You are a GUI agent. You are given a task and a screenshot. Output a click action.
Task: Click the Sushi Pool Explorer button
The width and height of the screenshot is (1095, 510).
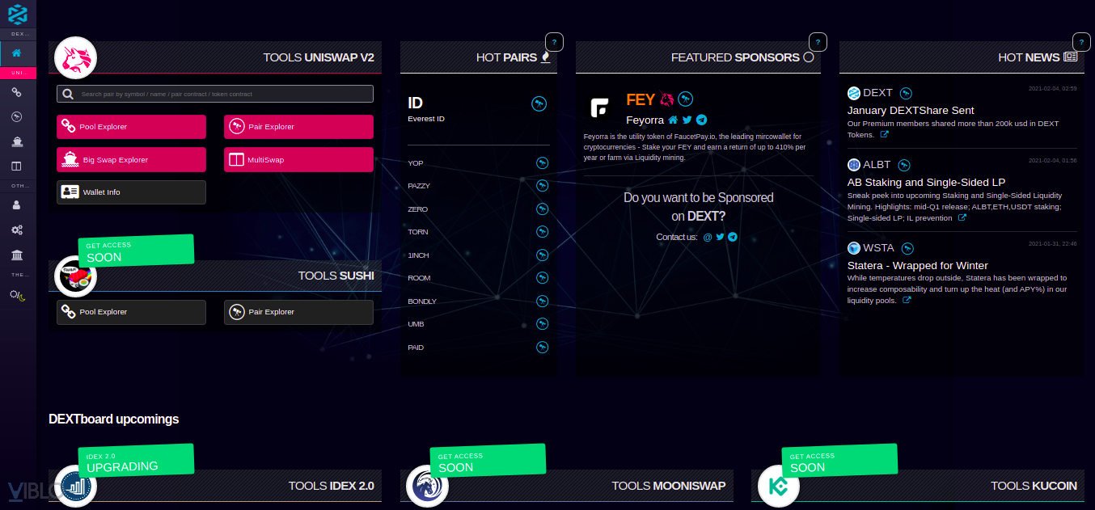(x=131, y=312)
